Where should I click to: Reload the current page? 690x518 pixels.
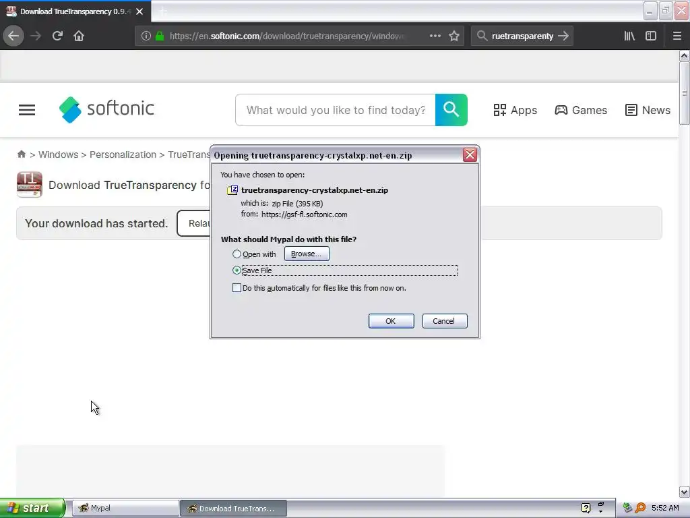[x=57, y=36]
